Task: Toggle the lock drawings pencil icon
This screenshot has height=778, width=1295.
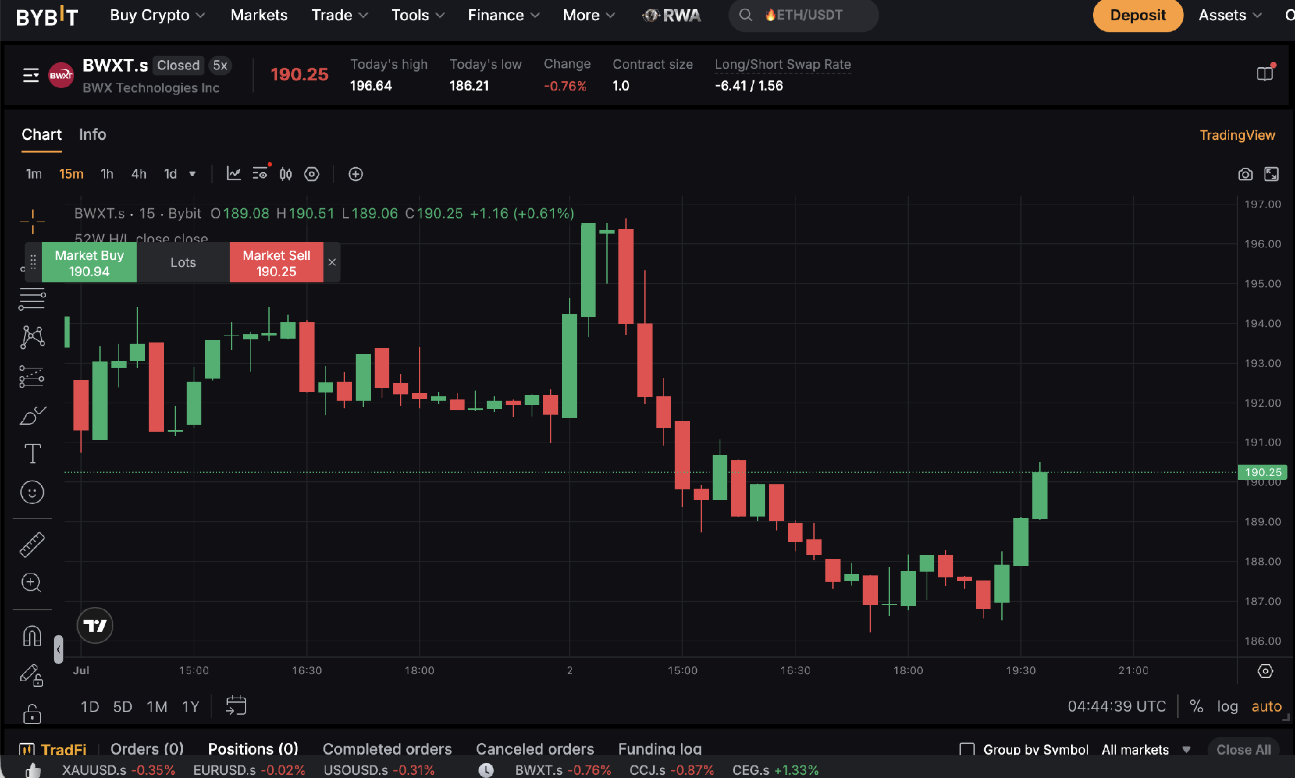Action: click(x=32, y=675)
